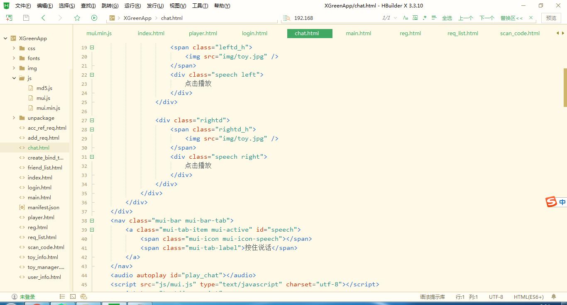567x305 pixels.
Task: Click the search field containing 192.168
Action: (336, 18)
